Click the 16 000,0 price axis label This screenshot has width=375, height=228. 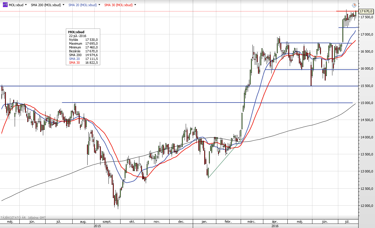(367, 68)
